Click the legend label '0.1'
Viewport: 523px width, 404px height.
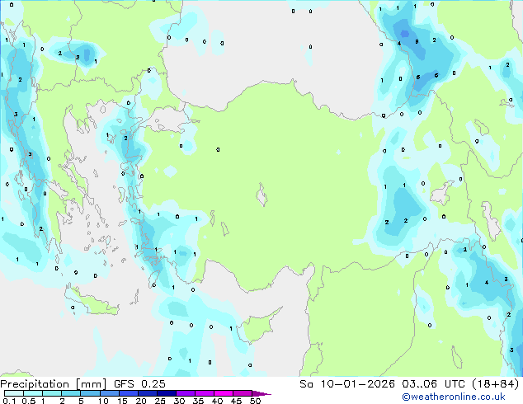[x=9, y=401]
